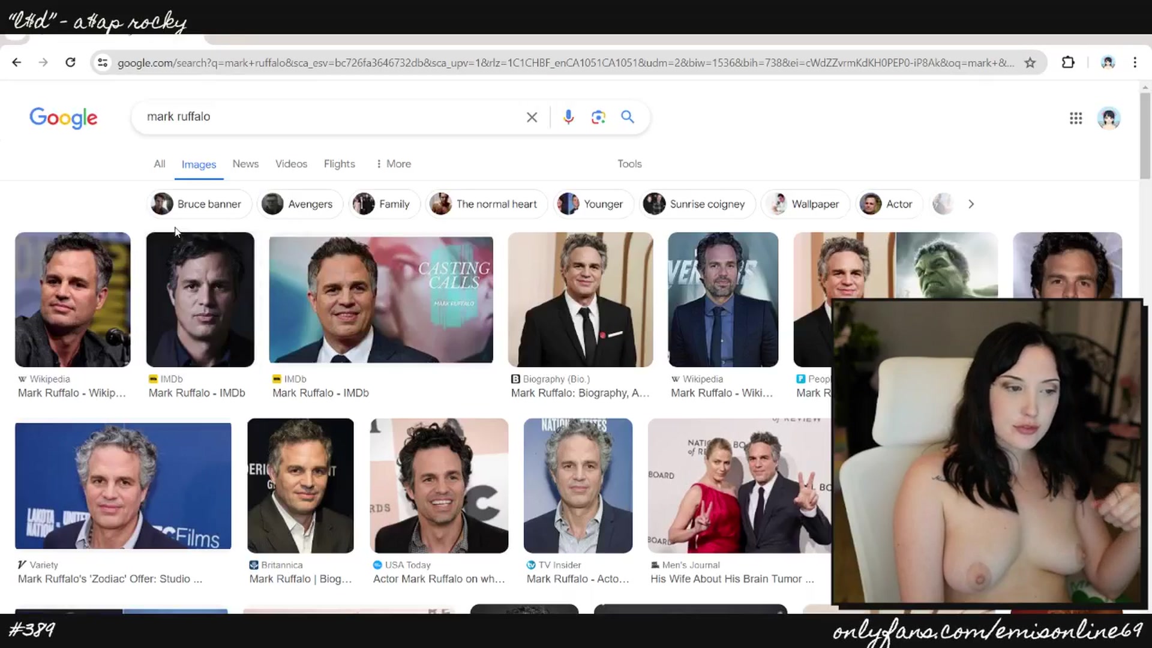Open the Tools filter options

[x=629, y=164]
